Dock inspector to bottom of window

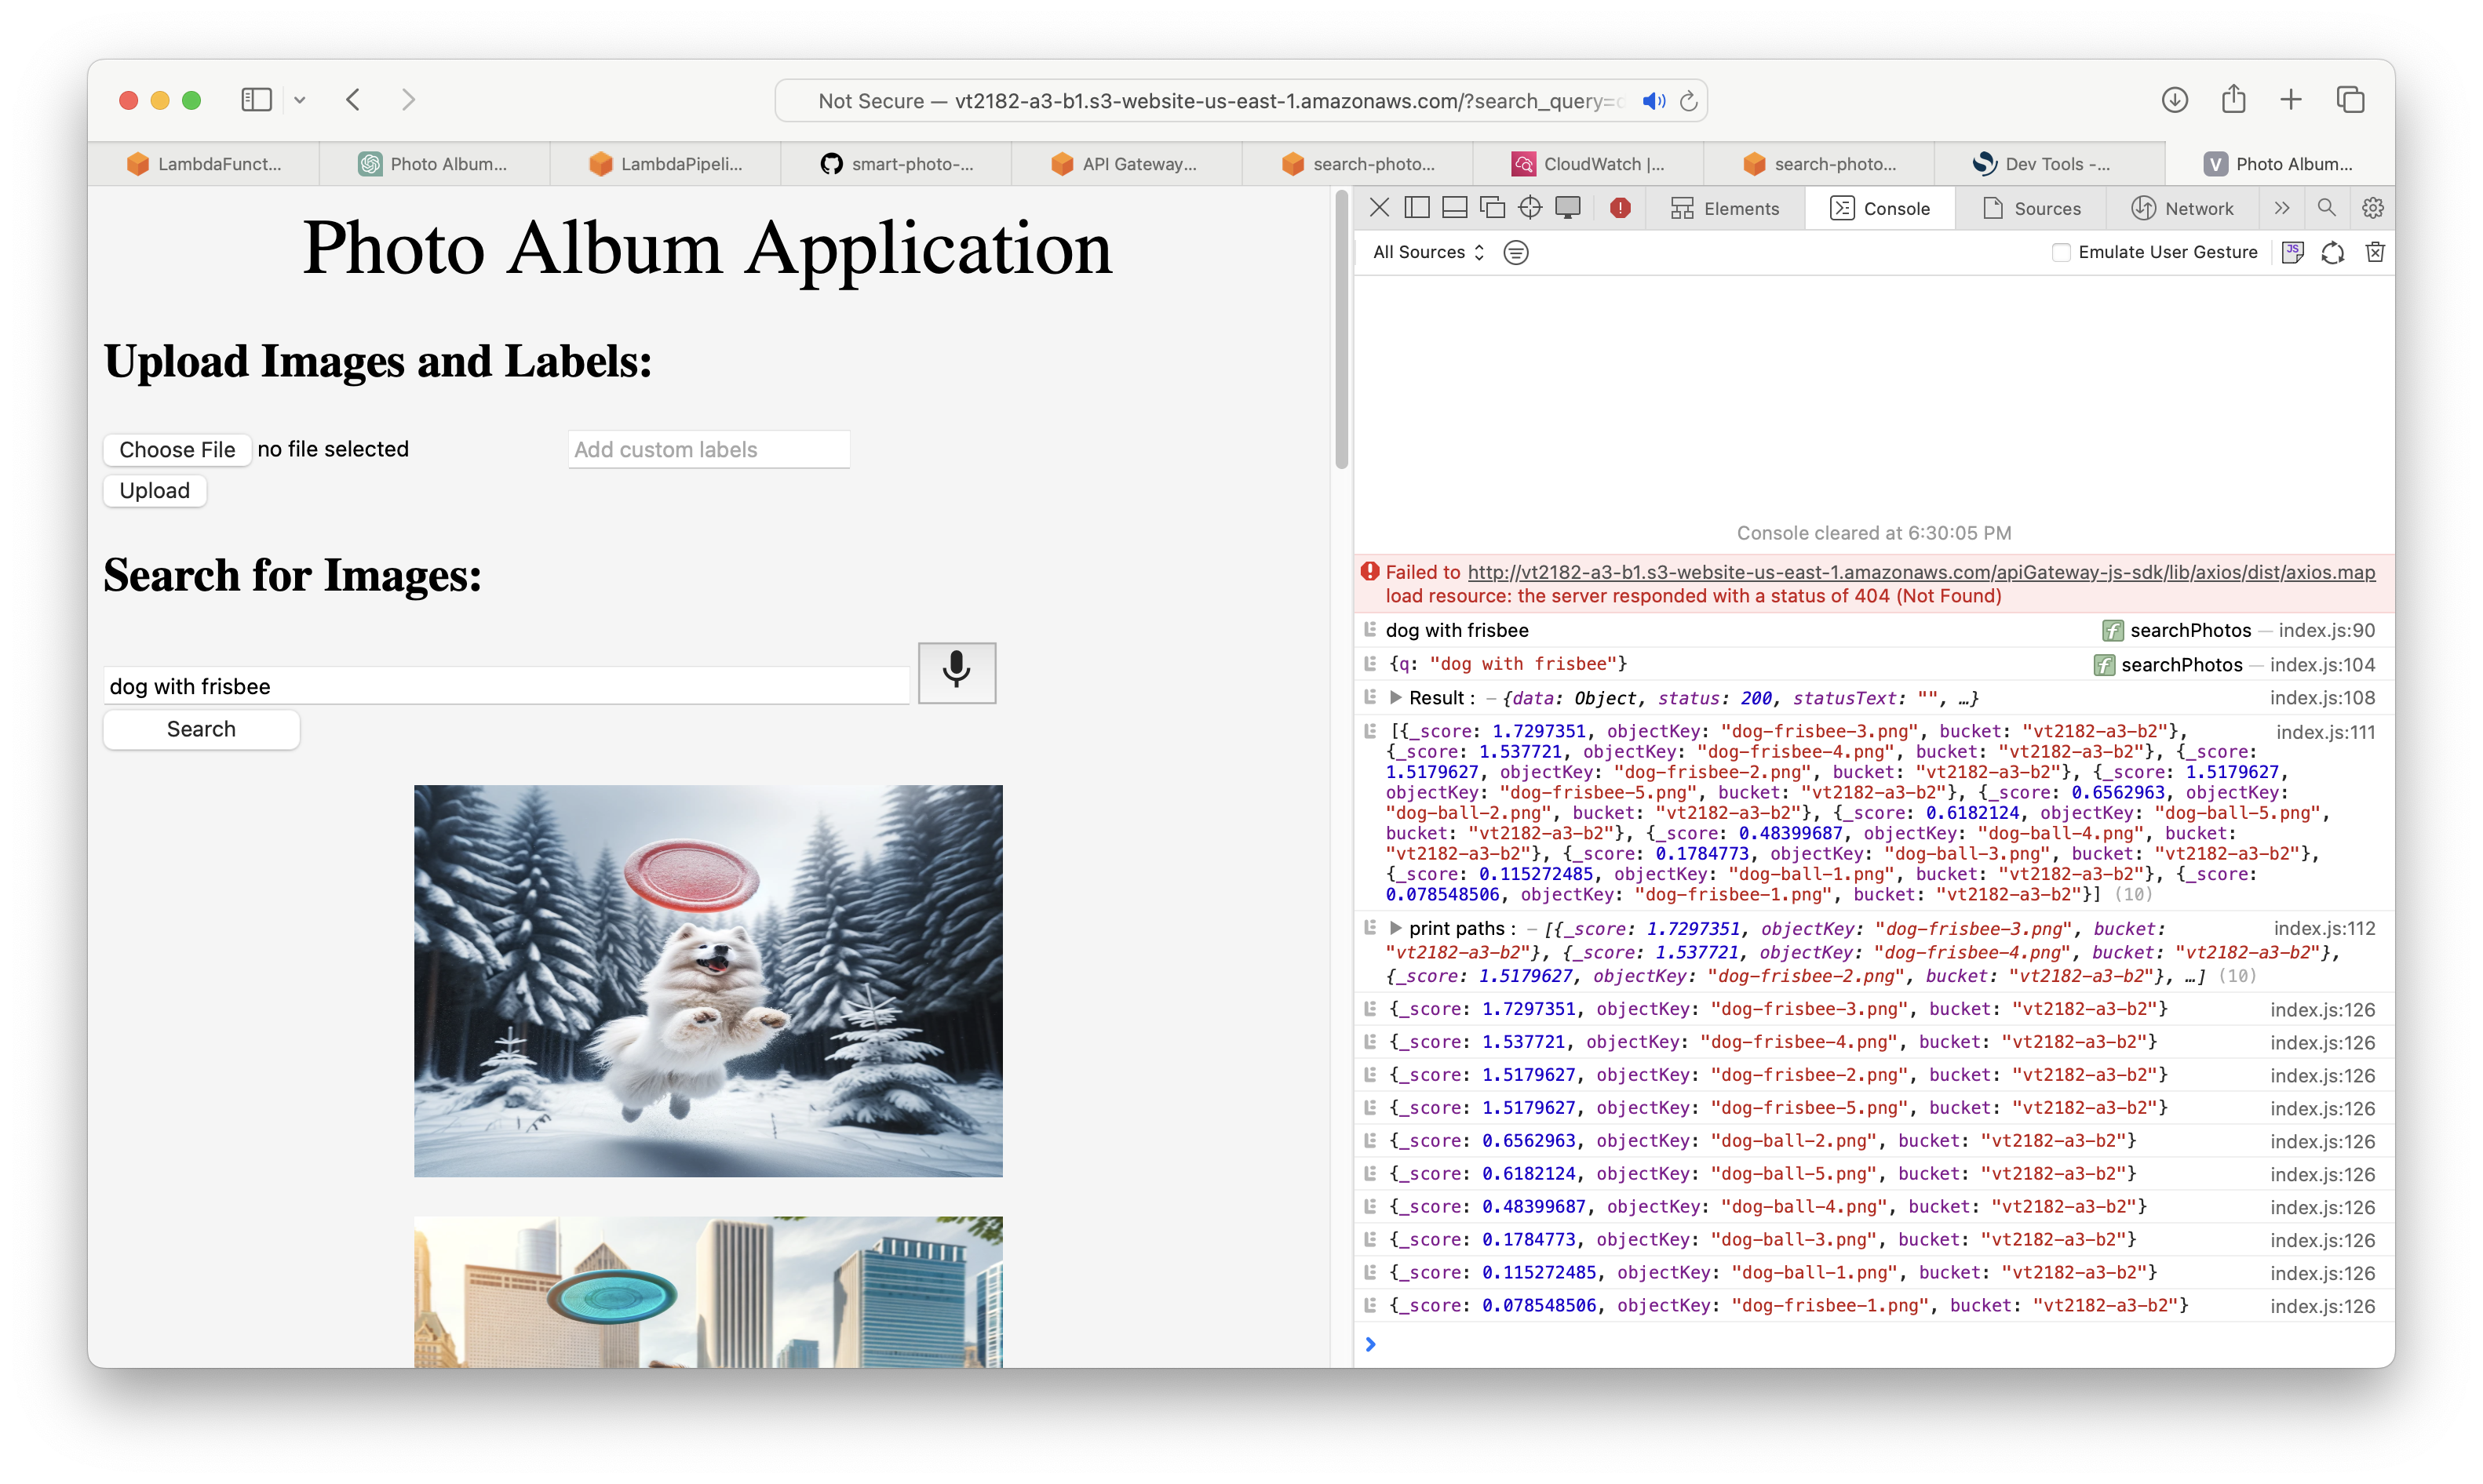(1455, 208)
